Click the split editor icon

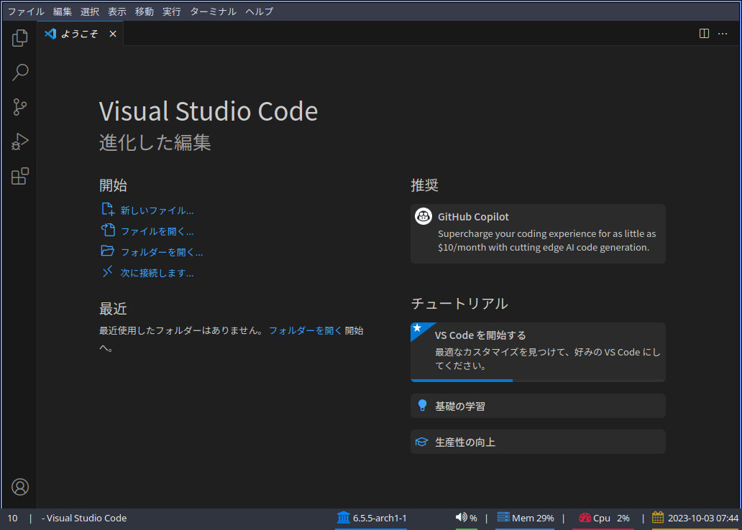tap(704, 34)
